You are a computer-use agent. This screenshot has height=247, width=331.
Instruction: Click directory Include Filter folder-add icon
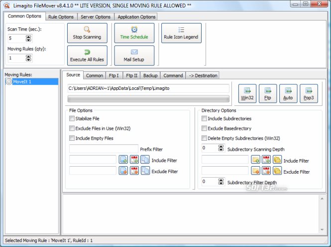pos(255,160)
